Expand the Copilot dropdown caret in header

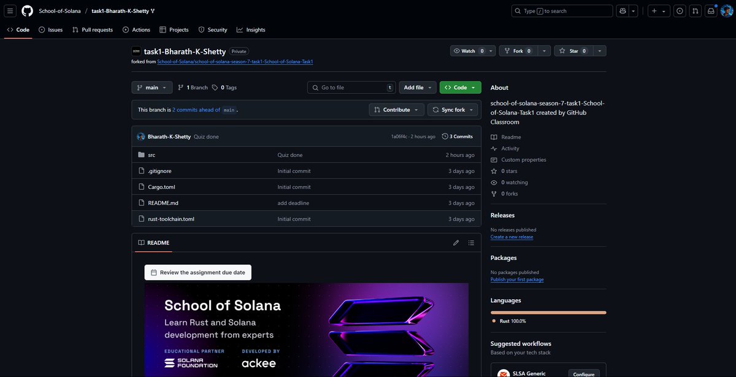(633, 11)
